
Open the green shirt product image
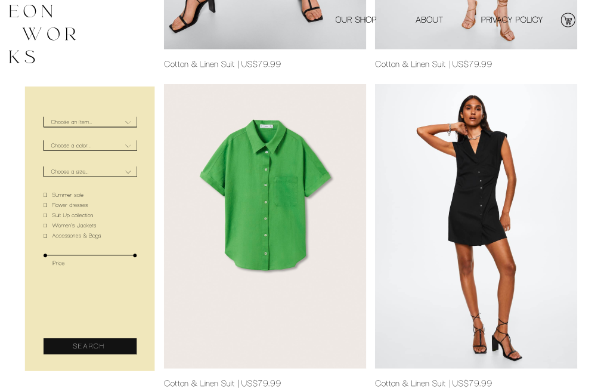pyautogui.click(x=265, y=226)
